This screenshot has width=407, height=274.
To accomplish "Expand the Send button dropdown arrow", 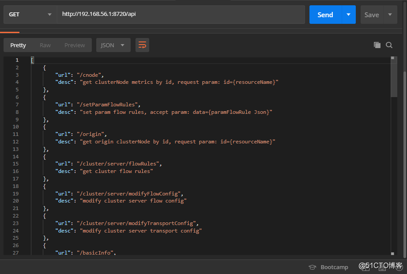I will [348, 15].
